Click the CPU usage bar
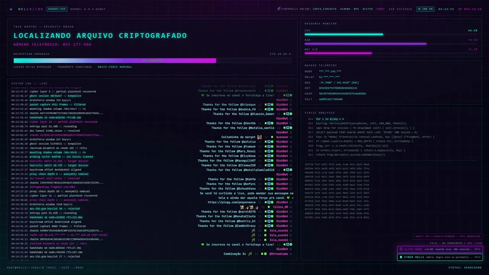The image size is (489, 275). point(391,34)
